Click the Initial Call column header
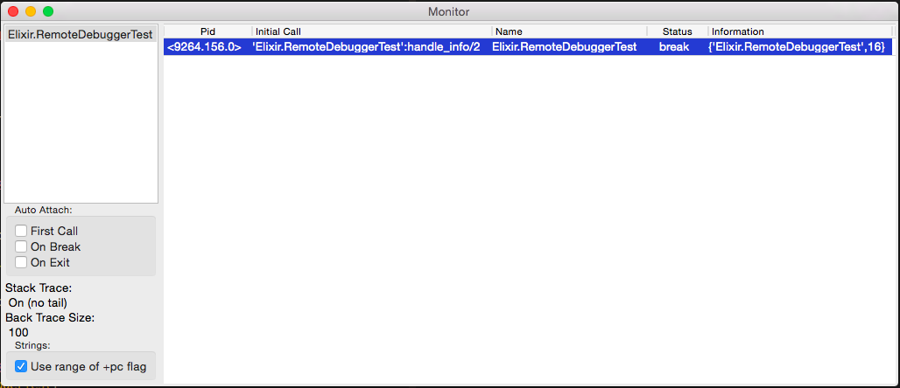 pos(371,31)
